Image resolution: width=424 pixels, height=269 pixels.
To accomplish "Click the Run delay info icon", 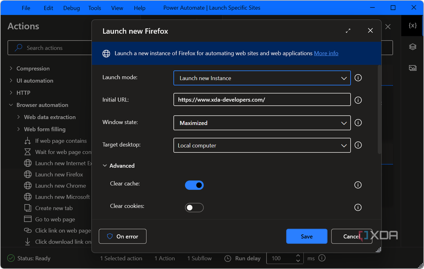I will 322,258.
